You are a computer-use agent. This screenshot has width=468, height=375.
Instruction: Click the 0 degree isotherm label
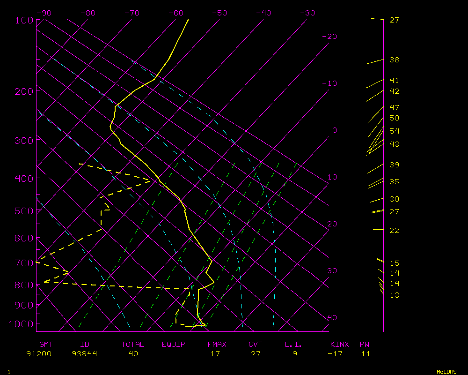(334, 130)
